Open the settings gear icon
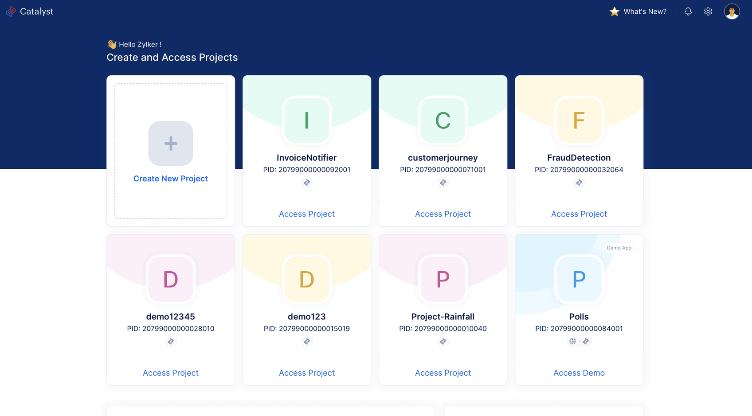This screenshot has width=752, height=416. 708,12
